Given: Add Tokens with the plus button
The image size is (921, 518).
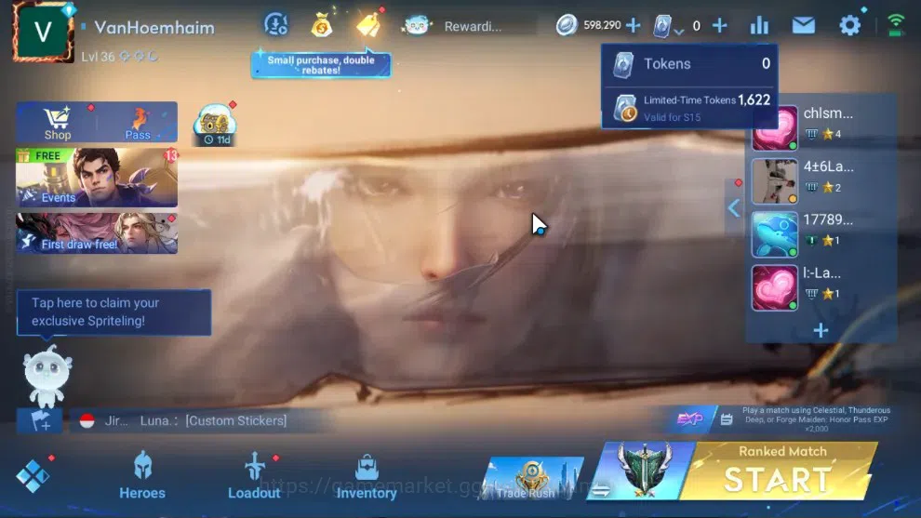Looking at the screenshot, I should [x=719, y=25].
